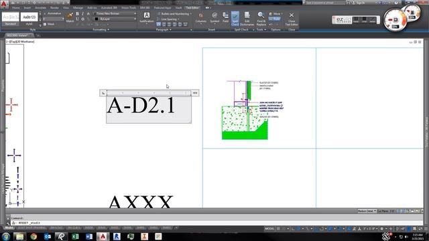Viewport: 429px width, 241px height.
Task: Open the text height combo box
Action: coord(54,19)
